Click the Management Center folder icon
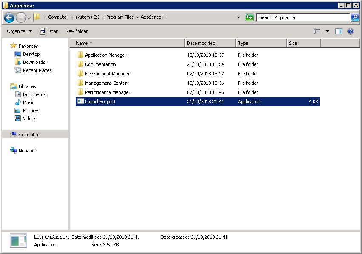 coord(80,83)
